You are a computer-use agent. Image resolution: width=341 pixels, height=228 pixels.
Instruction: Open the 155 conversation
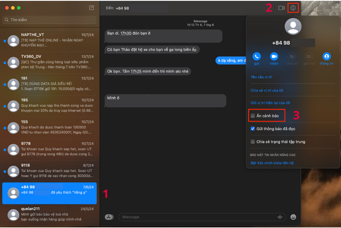pyautogui.click(x=50, y=128)
